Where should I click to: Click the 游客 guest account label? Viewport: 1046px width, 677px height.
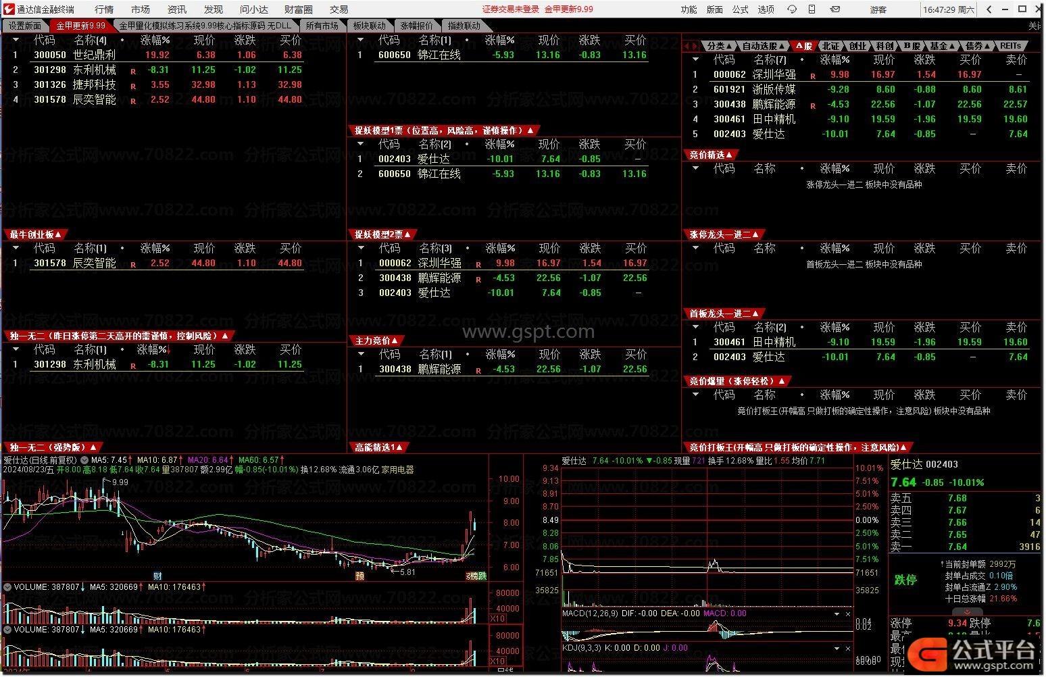click(x=878, y=9)
